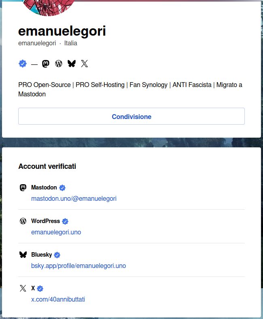Image resolution: width=263 pixels, height=319 pixels.
Task: Click the Bluesky icon in the verified accounts list
Action: [23, 255]
